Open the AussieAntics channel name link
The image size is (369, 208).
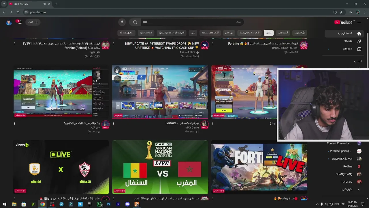pos(187,52)
